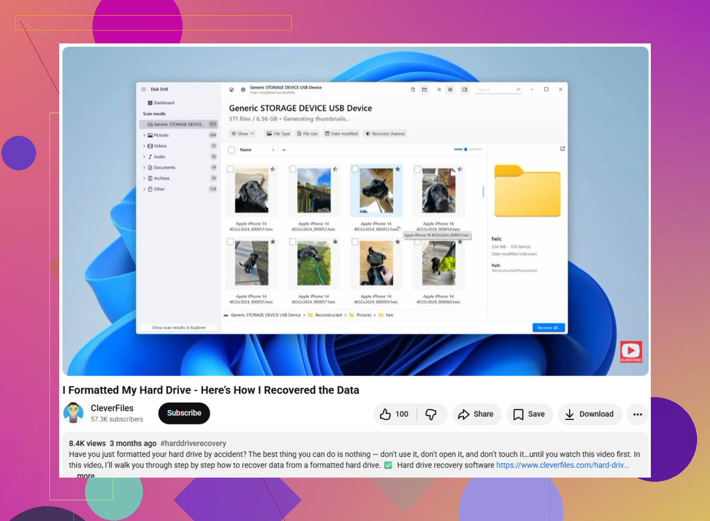Click the Recover all button

[549, 327]
